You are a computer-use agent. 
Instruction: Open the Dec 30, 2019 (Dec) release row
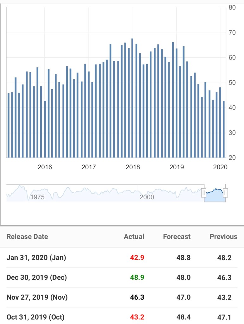click(37, 277)
